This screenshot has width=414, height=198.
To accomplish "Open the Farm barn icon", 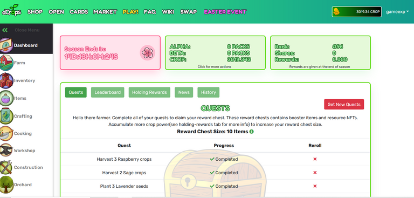I will click(x=6, y=63).
